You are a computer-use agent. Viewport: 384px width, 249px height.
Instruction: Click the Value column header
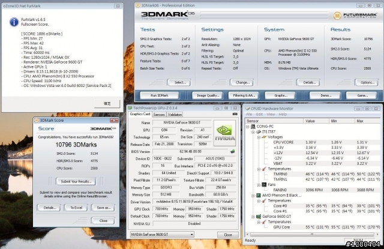(x=316, y=121)
